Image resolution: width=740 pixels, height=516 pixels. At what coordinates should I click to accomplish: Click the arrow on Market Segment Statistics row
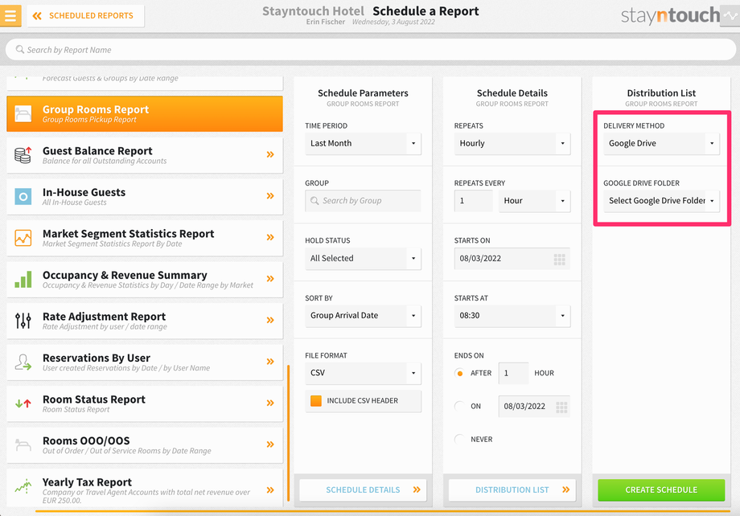[270, 237]
